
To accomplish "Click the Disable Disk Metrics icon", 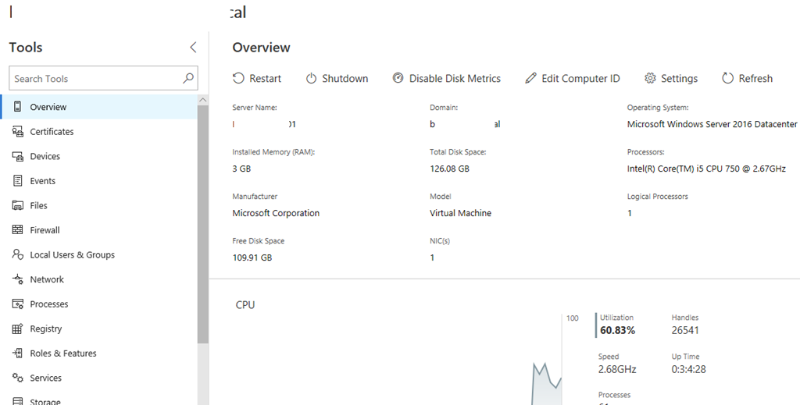I will pyautogui.click(x=398, y=78).
